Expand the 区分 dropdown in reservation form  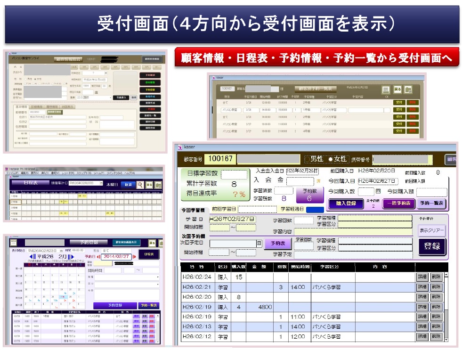pyautogui.click(x=157, y=285)
